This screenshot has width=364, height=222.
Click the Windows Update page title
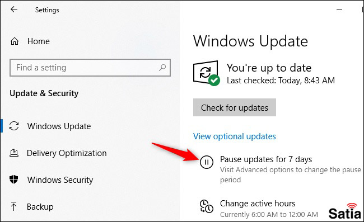point(250,41)
